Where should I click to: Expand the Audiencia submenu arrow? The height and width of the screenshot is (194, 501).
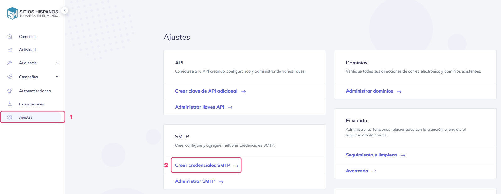[57, 63]
